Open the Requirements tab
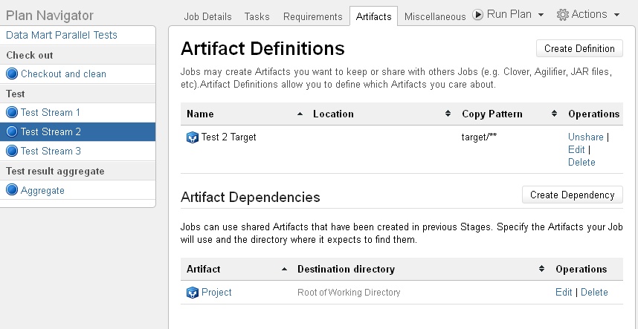Screen dimensions: 638x329 (x=313, y=16)
